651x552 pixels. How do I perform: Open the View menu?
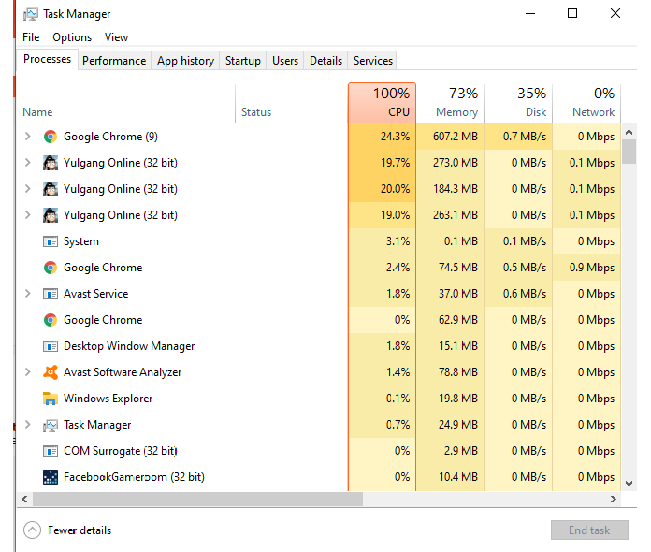(116, 37)
